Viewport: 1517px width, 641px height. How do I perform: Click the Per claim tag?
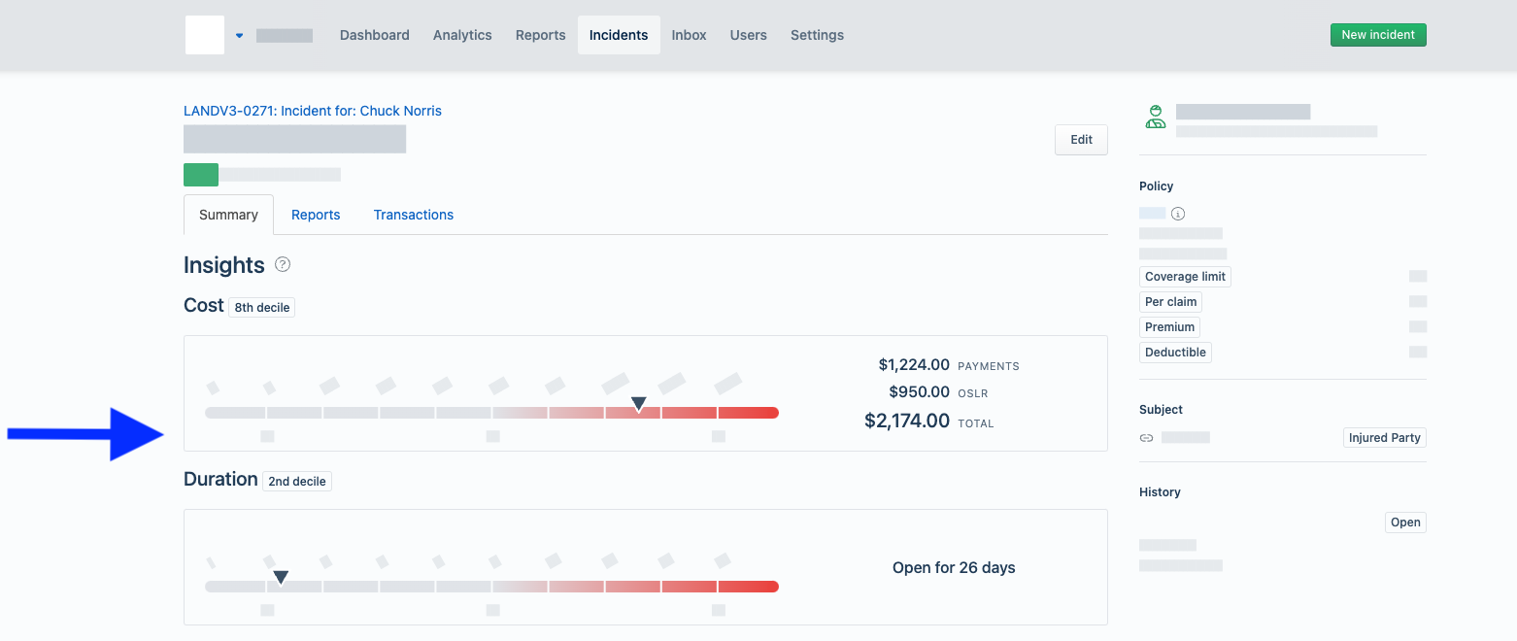pyautogui.click(x=1171, y=302)
